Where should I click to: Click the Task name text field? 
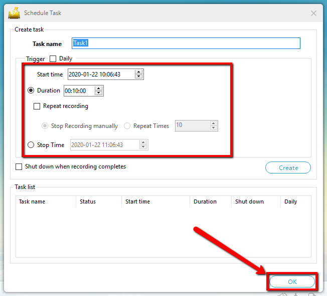186,43
